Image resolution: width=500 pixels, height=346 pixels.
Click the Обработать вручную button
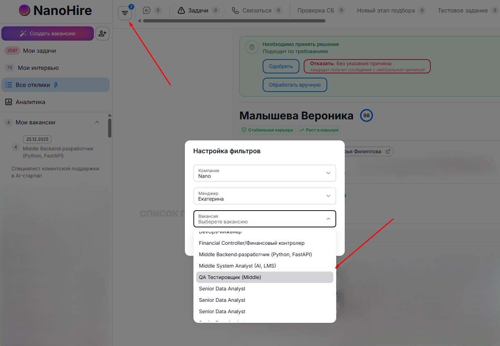295,85
